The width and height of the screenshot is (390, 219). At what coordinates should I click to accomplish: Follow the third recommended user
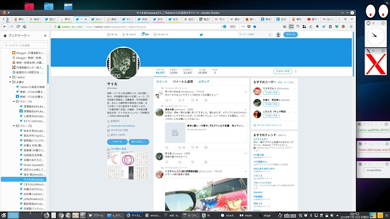pyautogui.click(x=271, y=116)
